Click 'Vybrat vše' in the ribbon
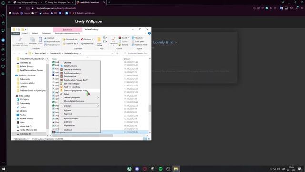The width and height of the screenshot is (305, 172). point(137,38)
